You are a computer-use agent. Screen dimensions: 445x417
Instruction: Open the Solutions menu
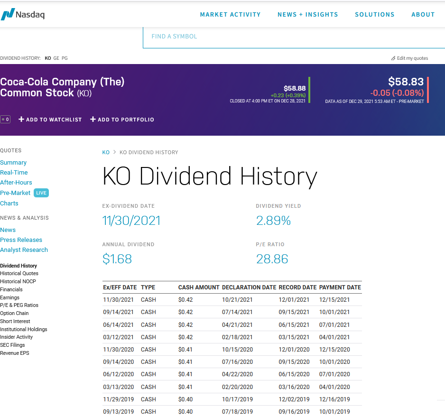[x=374, y=15]
